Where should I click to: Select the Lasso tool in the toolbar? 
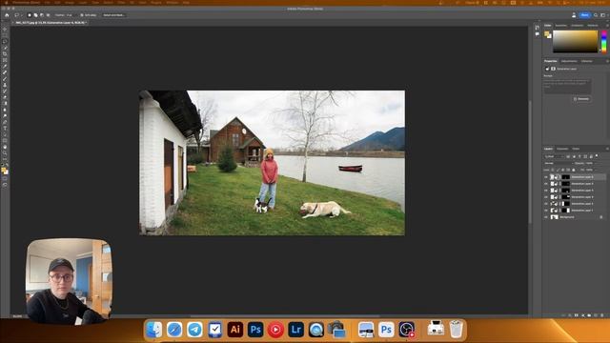click(5, 42)
